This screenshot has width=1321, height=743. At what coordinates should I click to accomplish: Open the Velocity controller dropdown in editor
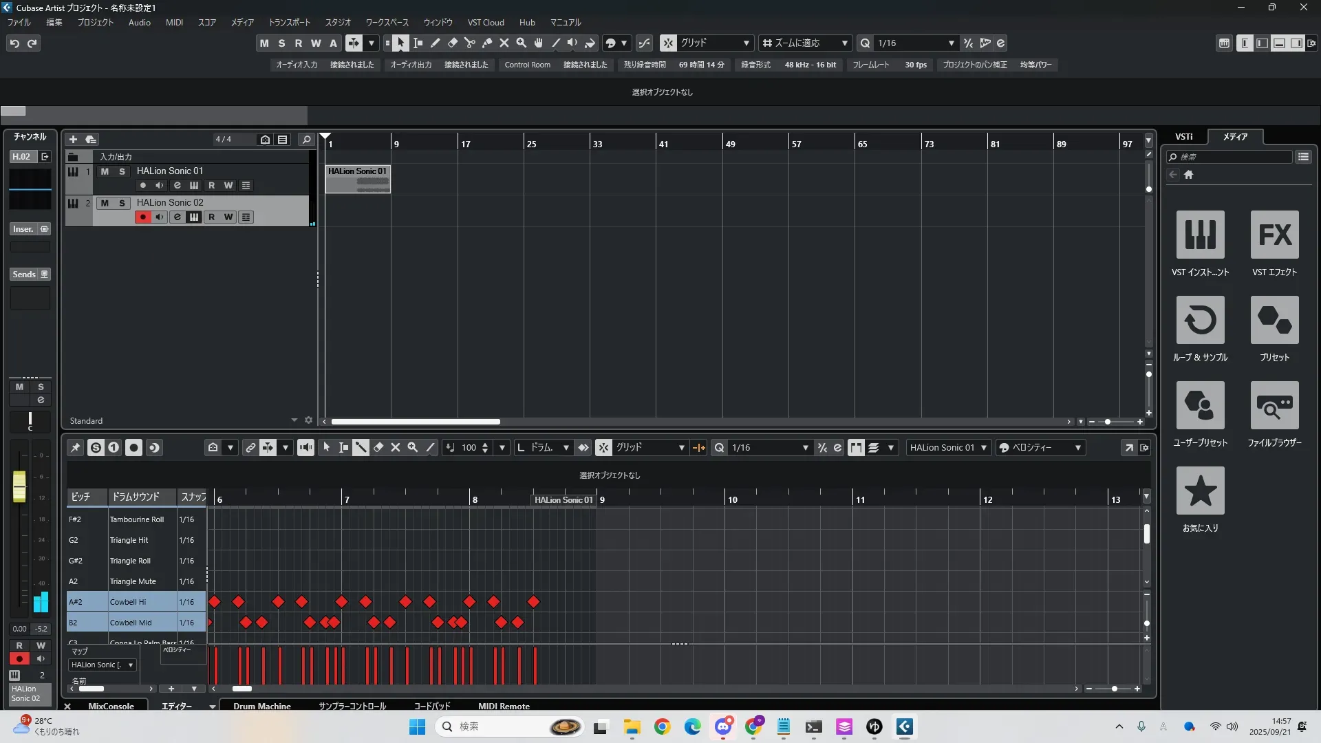[x=1077, y=448]
